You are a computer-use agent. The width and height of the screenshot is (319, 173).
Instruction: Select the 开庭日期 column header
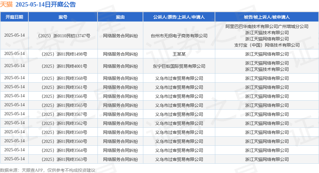pos(14,17)
